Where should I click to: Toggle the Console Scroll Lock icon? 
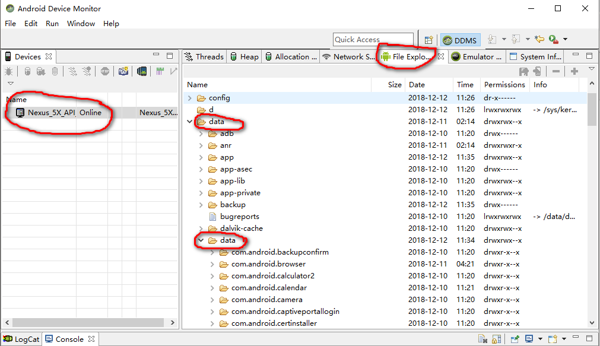click(496, 339)
